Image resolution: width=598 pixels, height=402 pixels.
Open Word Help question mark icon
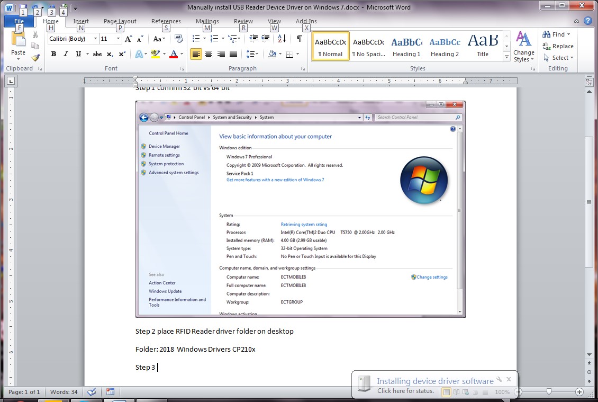click(588, 21)
